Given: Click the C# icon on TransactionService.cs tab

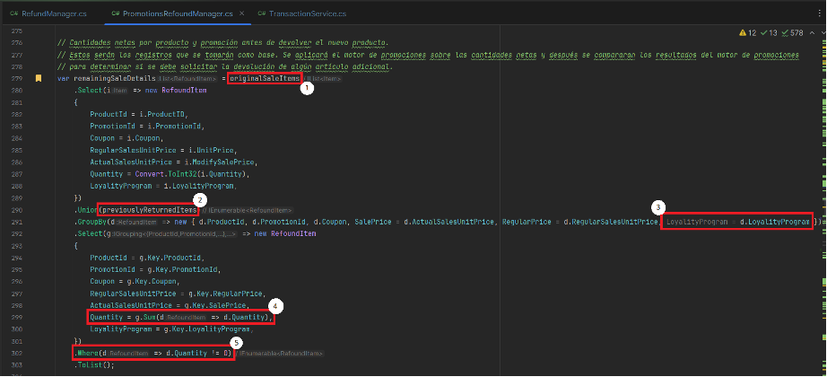Looking at the screenshot, I should click(x=261, y=14).
